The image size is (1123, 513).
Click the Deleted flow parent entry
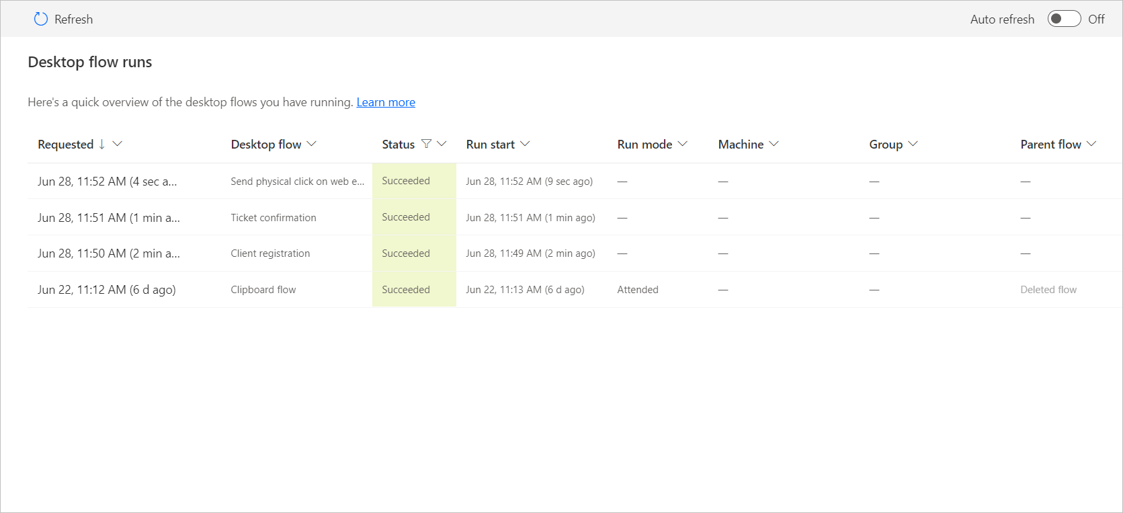(1048, 290)
